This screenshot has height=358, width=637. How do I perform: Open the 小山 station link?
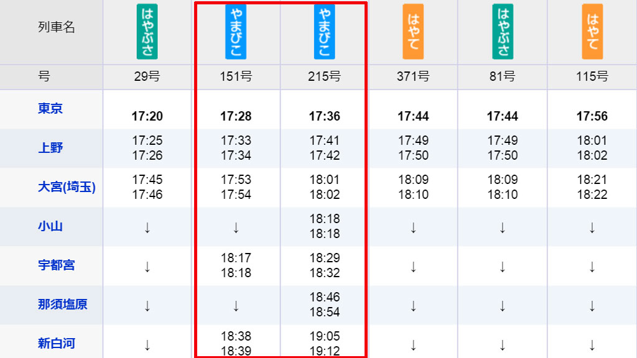(50, 226)
